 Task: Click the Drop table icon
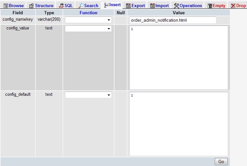(233, 6)
